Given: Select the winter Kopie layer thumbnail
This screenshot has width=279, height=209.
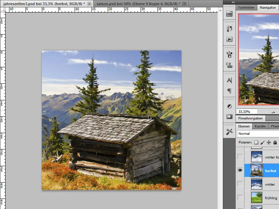Looking at the screenshot, I should 257,157.
